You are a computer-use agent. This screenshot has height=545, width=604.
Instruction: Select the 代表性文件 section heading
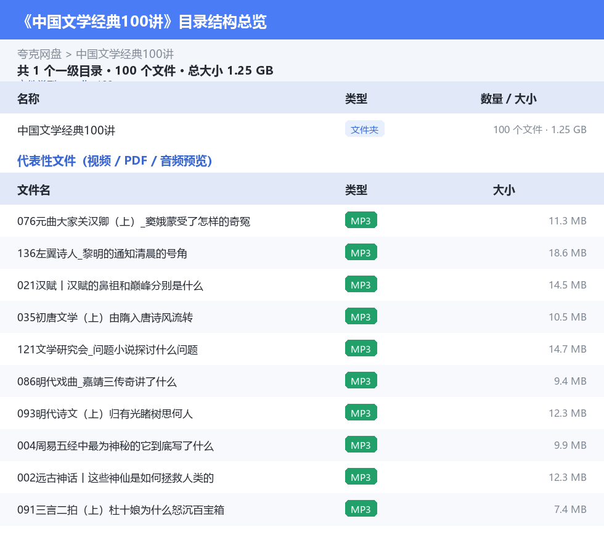115,161
